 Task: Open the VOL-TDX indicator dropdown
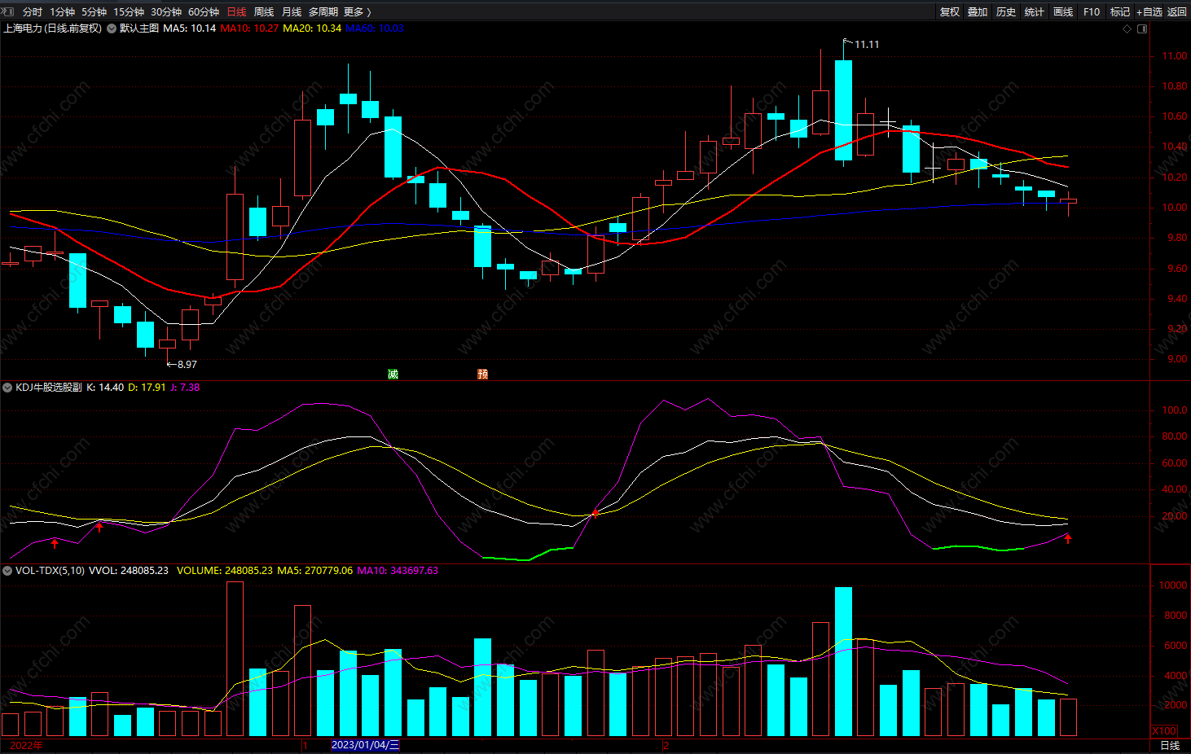coord(7,571)
